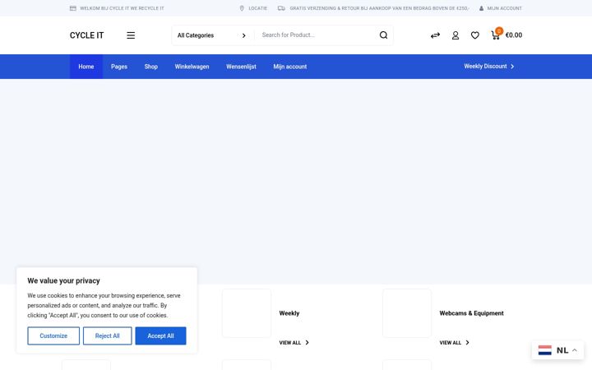The height and width of the screenshot is (370, 592).
Task: Click the Weekly category thumbnail
Action: coord(247,313)
